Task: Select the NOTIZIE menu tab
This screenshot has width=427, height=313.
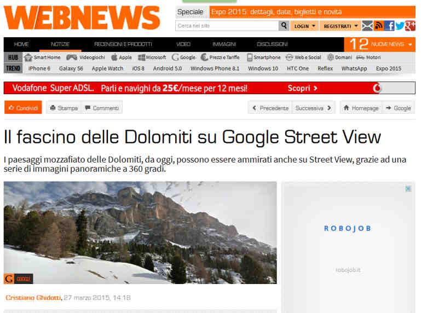Action: tap(60, 44)
